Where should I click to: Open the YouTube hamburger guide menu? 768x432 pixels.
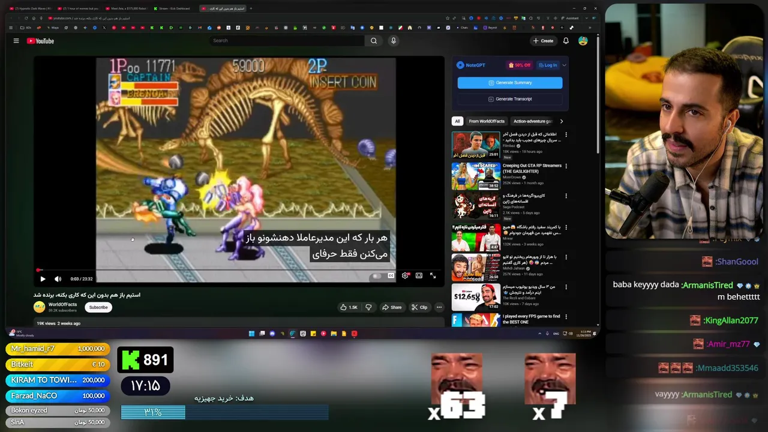[x=16, y=41]
